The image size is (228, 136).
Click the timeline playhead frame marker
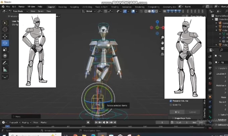point(7,126)
